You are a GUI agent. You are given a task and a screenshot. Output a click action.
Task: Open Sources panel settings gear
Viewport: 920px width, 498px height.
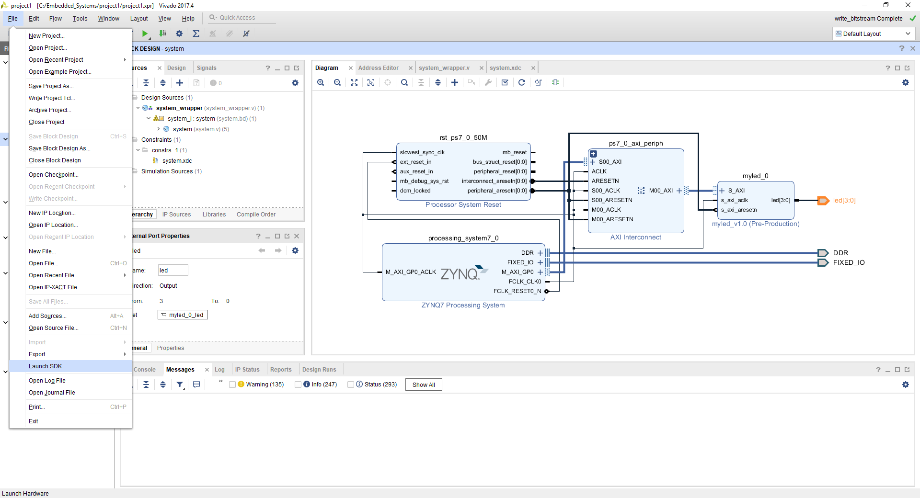(295, 83)
